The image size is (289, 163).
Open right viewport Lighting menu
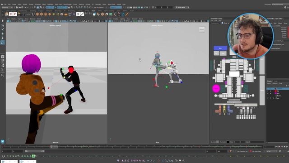coord(122,19)
